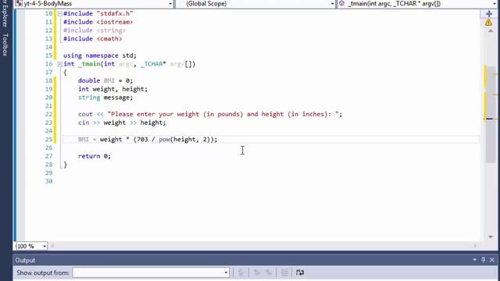Open the yt-4-5-BodyMass project dropdown

coord(170,4)
